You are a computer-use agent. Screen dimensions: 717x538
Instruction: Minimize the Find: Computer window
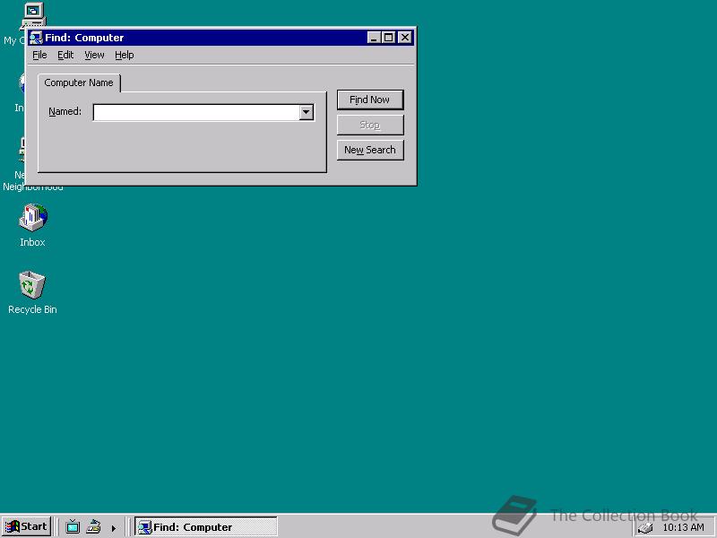(374, 38)
